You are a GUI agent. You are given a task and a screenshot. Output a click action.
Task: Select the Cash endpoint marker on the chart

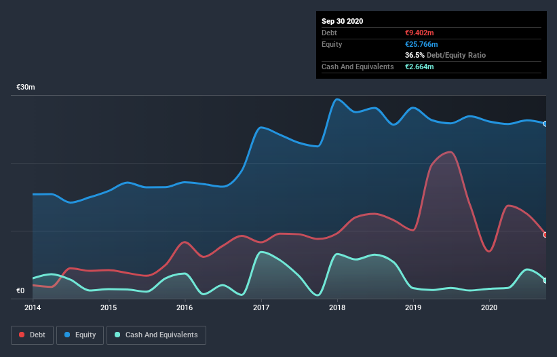click(545, 280)
